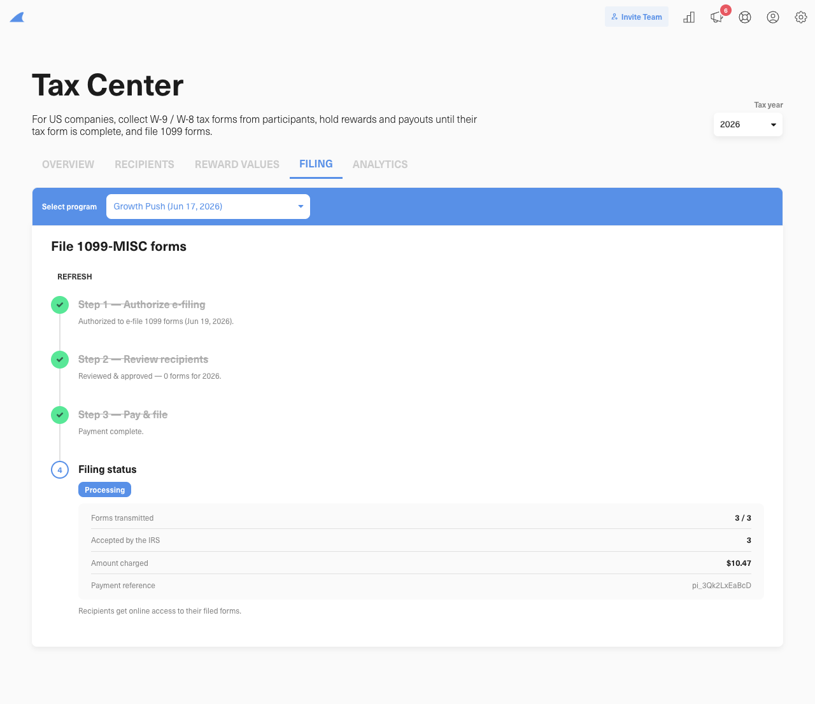The width and height of the screenshot is (815, 704).
Task: Click the Forms transmitted 3 / 3 value
Action: 743,518
